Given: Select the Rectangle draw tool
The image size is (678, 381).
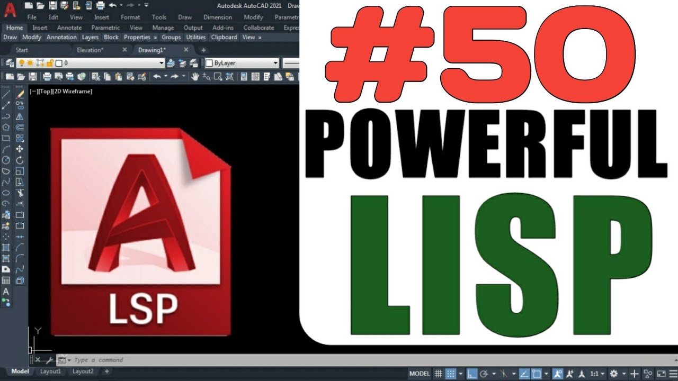Looking at the screenshot, I should 6,138.
